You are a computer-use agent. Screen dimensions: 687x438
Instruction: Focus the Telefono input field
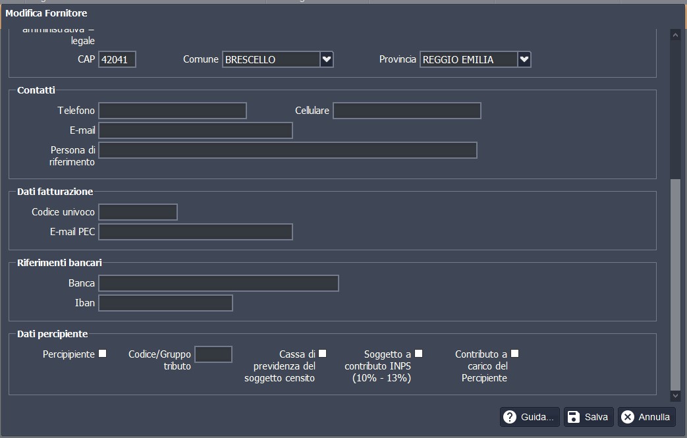click(x=173, y=111)
